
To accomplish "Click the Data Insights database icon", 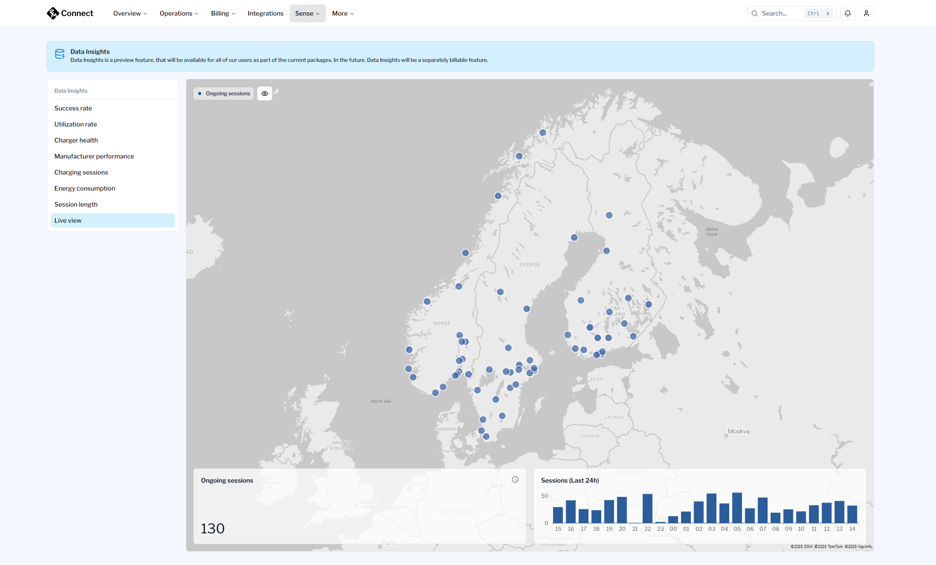I will (x=60, y=54).
